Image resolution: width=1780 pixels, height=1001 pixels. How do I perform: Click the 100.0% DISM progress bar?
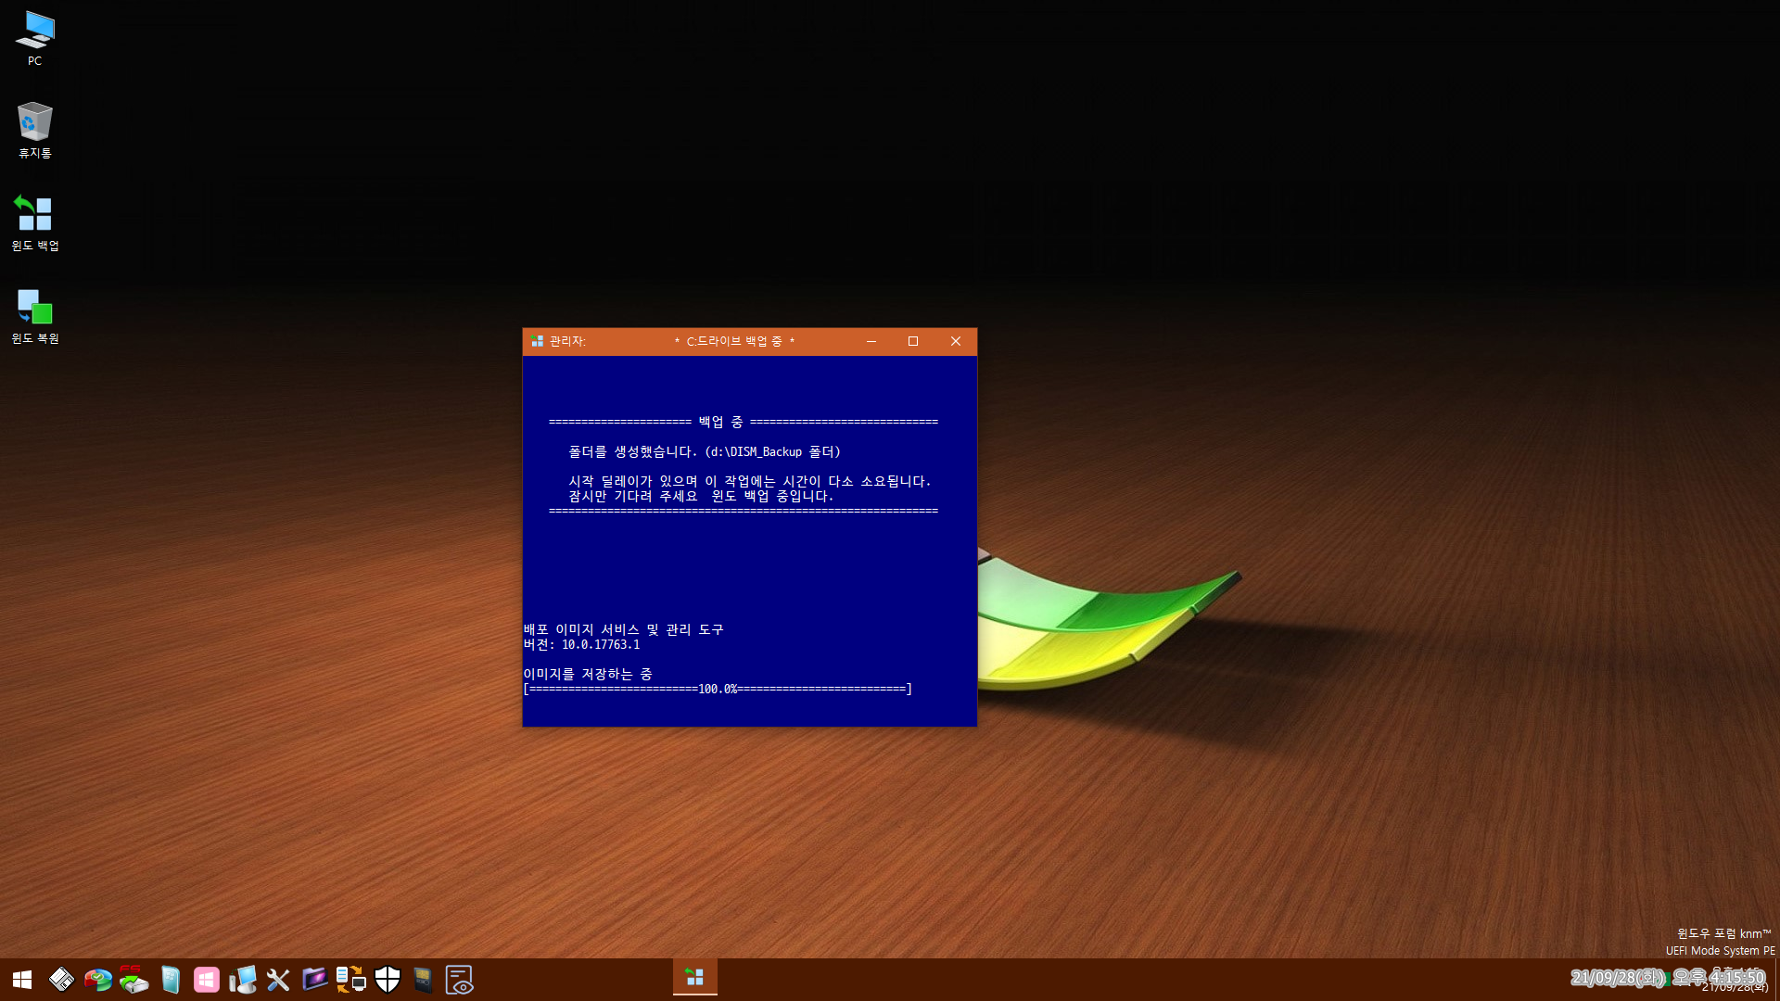point(718,689)
